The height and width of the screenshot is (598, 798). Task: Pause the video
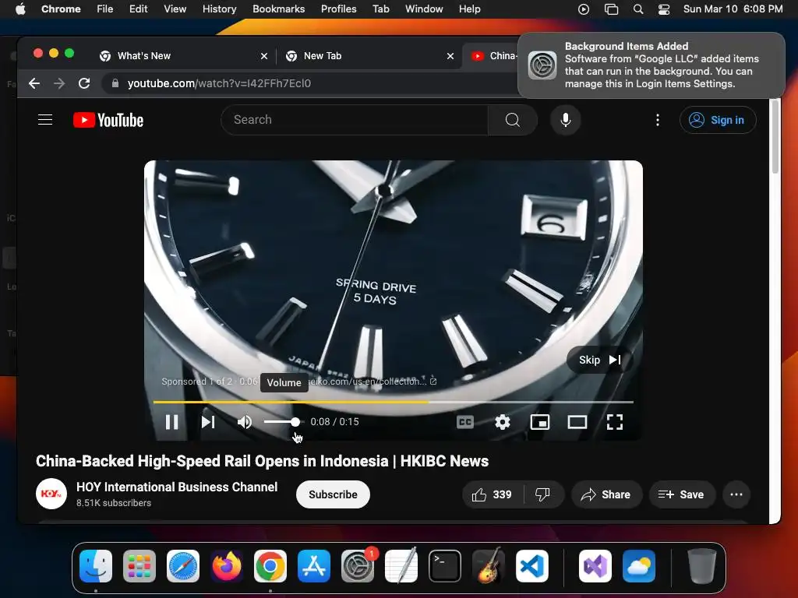pyautogui.click(x=172, y=422)
